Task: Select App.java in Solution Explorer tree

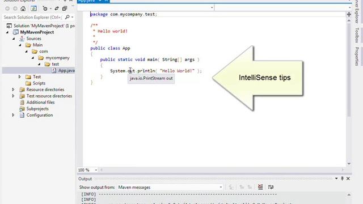Action: click(66, 70)
